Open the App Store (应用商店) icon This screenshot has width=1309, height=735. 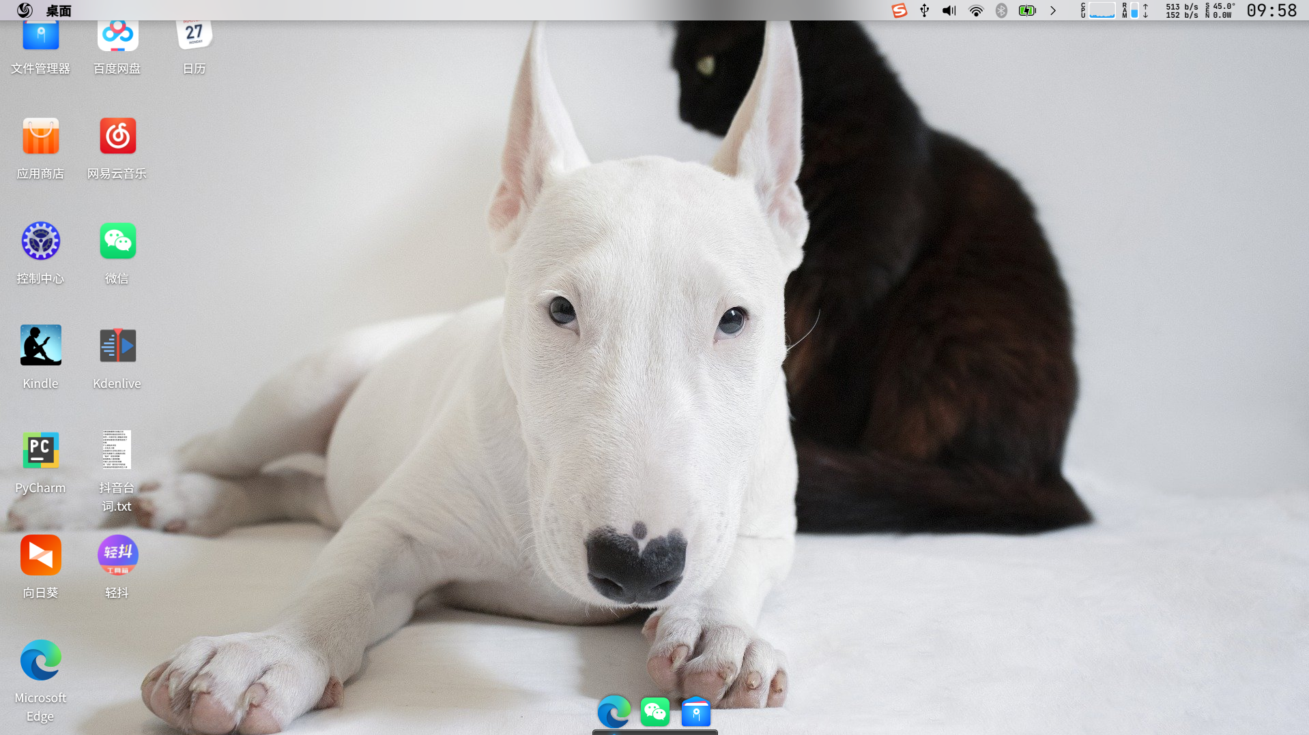[x=40, y=136]
